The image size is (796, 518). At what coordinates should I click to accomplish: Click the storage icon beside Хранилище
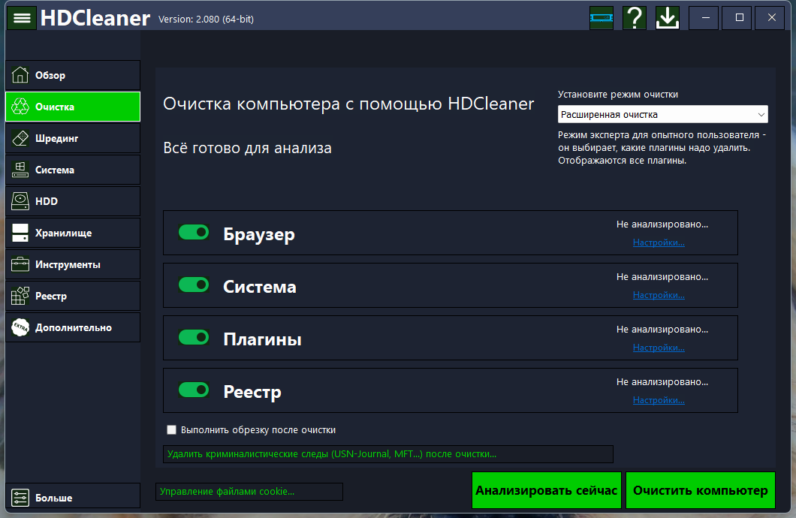(20, 233)
